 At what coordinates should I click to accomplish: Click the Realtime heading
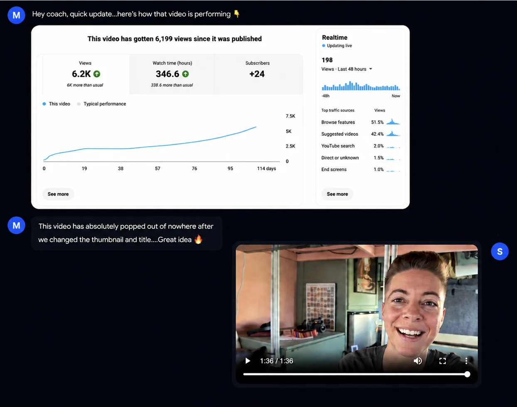(x=335, y=37)
